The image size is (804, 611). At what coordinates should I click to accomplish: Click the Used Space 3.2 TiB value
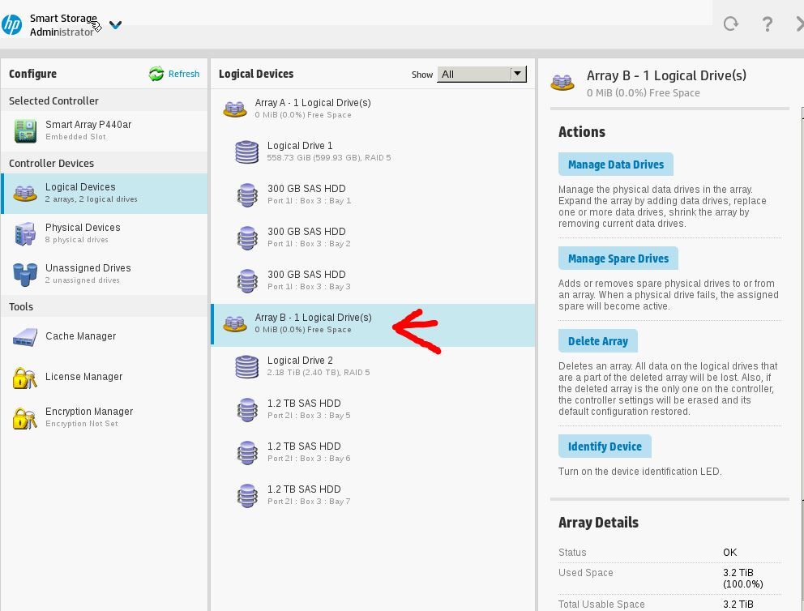coord(742,579)
